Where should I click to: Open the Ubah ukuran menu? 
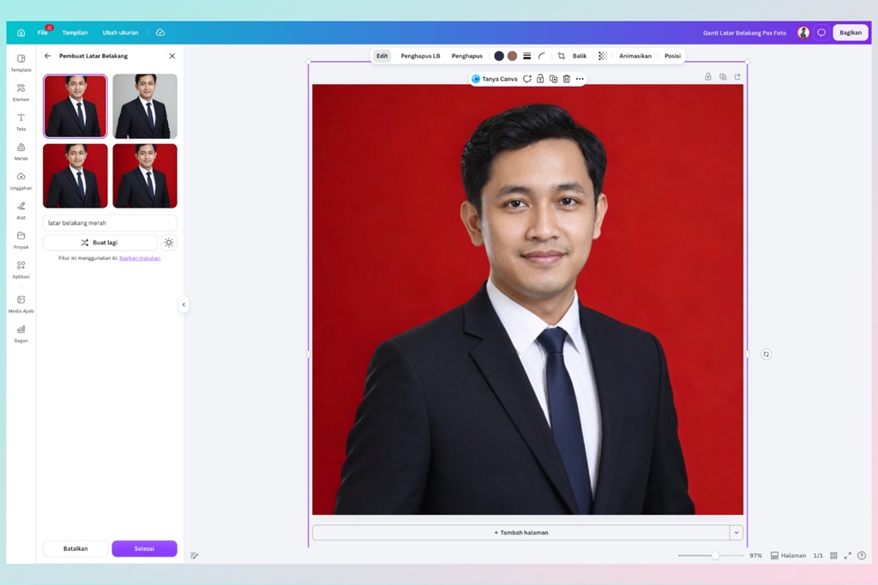pyautogui.click(x=120, y=33)
